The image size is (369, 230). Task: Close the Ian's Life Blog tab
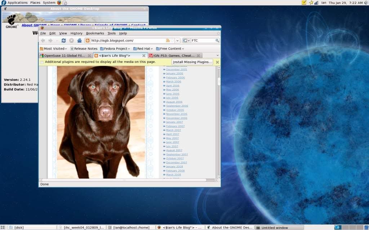(x=144, y=56)
